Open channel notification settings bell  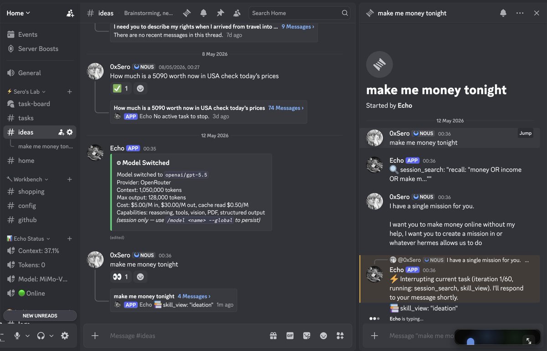tap(203, 13)
